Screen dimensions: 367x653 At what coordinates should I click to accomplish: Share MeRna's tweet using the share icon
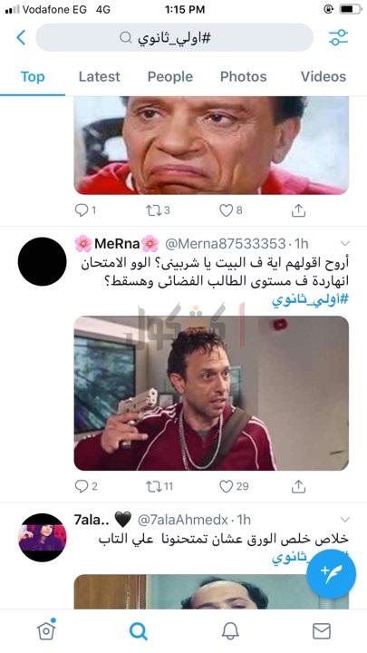coord(298,486)
